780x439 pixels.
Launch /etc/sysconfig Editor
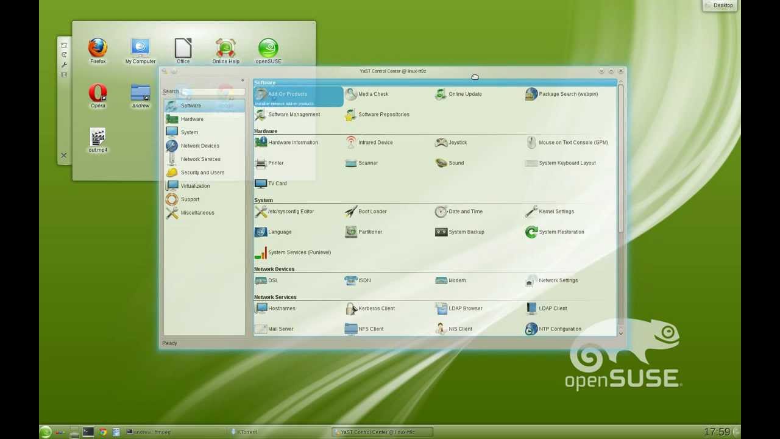pyautogui.click(x=285, y=212)
